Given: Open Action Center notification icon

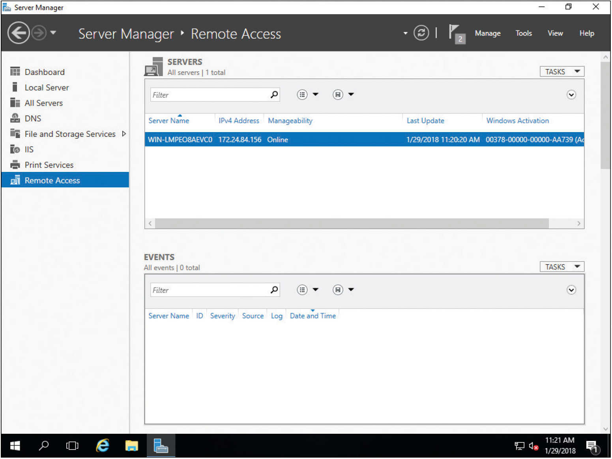Looking at the screenshot, I should [x=593, y=447].
